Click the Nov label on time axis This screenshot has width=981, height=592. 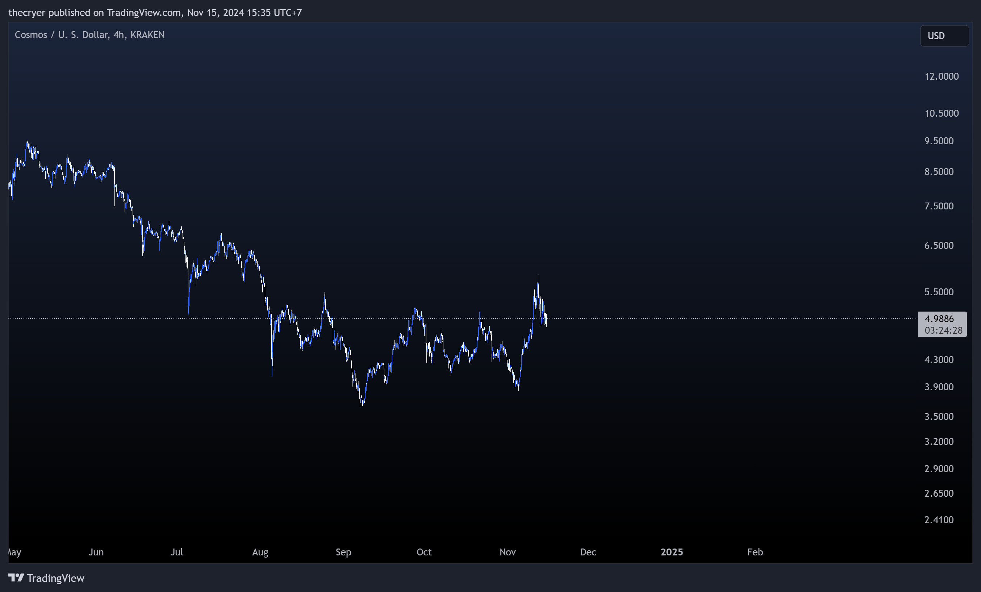coord(508,552)
